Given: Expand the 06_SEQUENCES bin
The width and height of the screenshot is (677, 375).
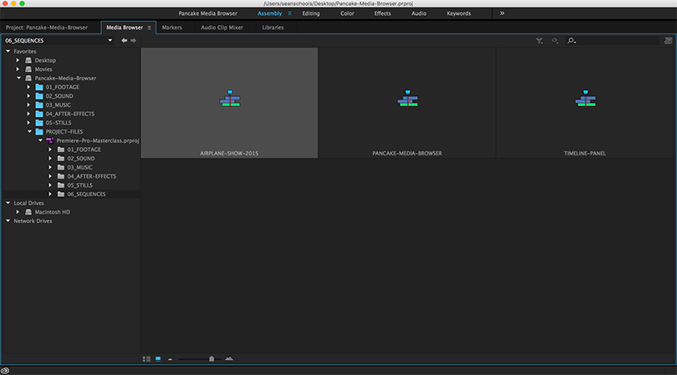Looking at the screenshot, I should coord(50,195).
